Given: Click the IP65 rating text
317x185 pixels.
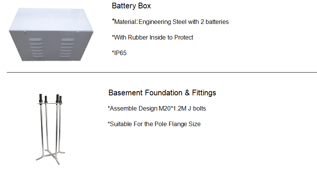Looking at the screenshot, I should (119, 53).
